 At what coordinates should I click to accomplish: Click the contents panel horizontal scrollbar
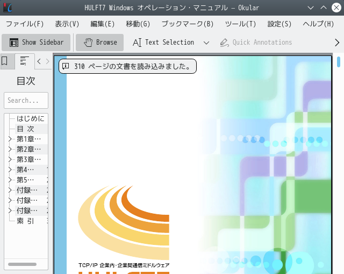coord(22,264)
